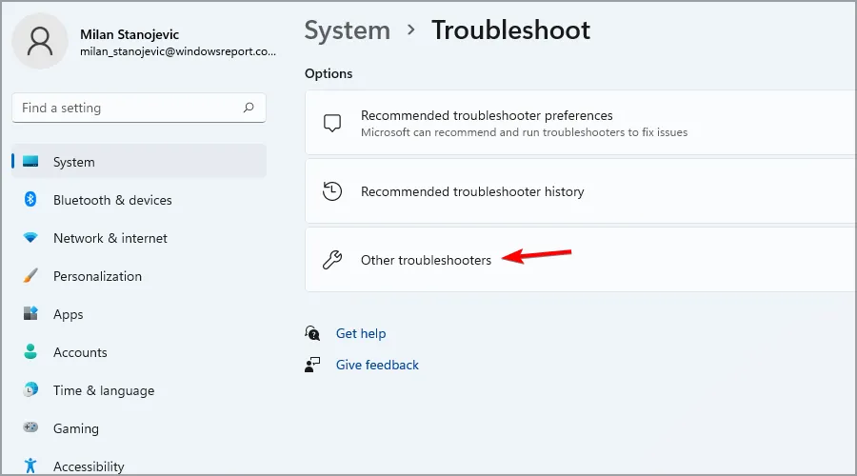Viewport: 857px width, 476px height.
Task: Click the Apps icon in sidebar
Action: (30, 314)
